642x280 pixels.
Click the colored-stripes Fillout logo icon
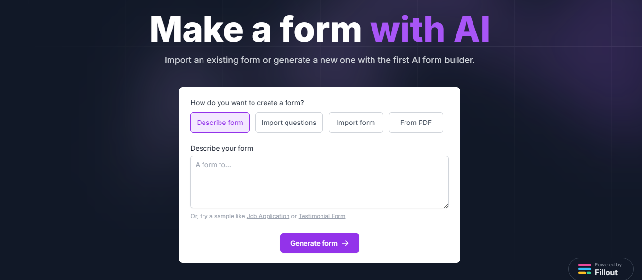[x=584, y=269]
